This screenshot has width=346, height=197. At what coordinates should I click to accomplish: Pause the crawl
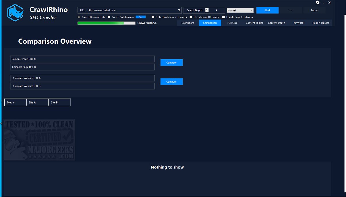tap(314, 10)
